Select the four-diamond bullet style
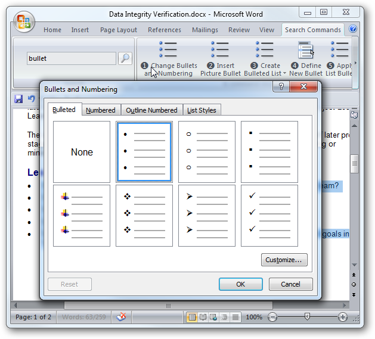The width and height of the screenshot is (375, 339). (144, 216)
